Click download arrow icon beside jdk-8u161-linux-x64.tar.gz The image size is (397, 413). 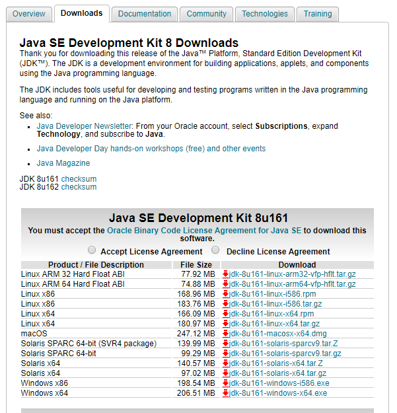225,324
